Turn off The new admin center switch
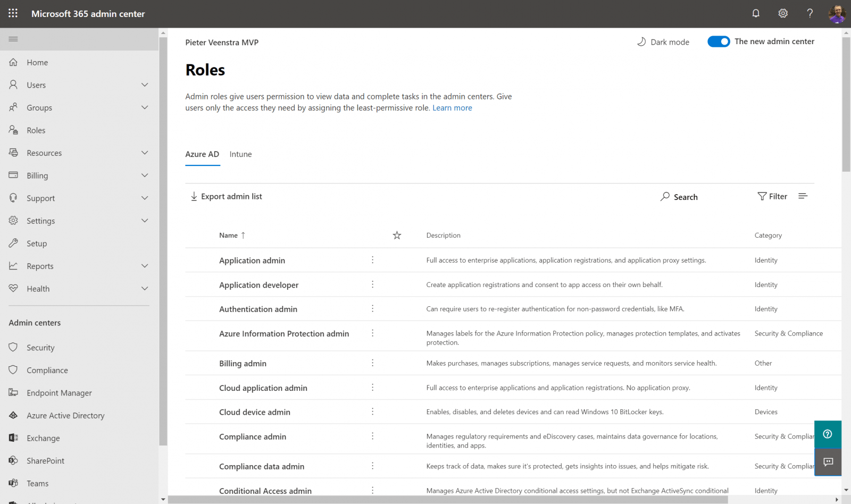Viewport: 851px width, 504px height. (x=719, y=41)
